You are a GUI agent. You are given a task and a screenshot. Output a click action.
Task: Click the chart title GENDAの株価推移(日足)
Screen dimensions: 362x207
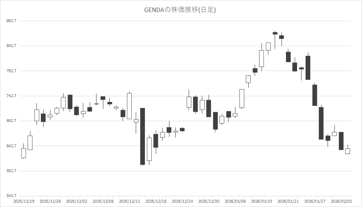point(180,10)
